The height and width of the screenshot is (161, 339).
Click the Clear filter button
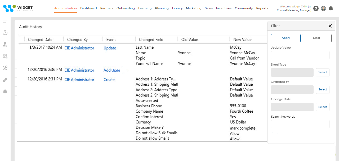click(316, 38)
